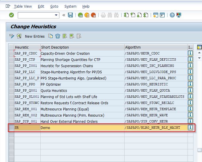Viewport: 202px width, 162px height.
Task: Go to Last Page icon
Action: coord(146,15)
